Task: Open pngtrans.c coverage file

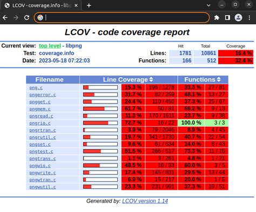Action: [43, 159]
